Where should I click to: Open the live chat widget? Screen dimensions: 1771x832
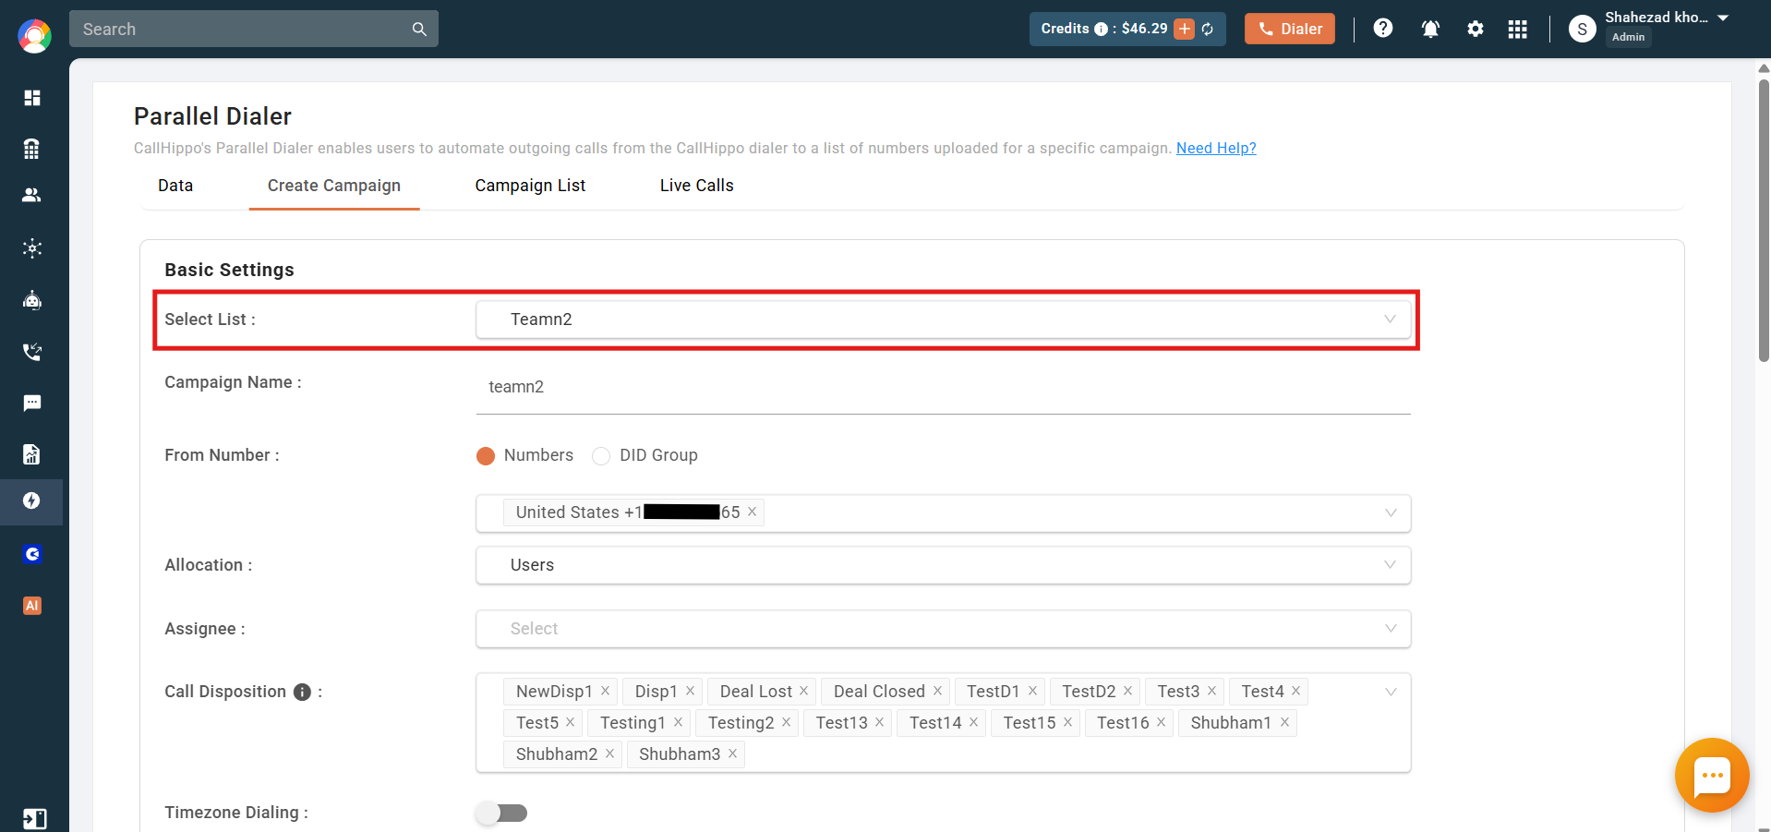coord(1712,776)
